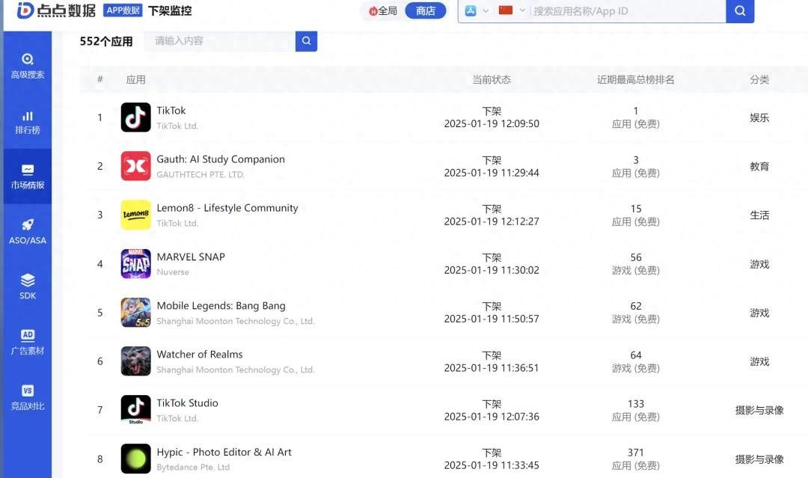The image size is (808, 478).
Task: Click search button beside 请输入内容 field
Action: pos(306,41)
